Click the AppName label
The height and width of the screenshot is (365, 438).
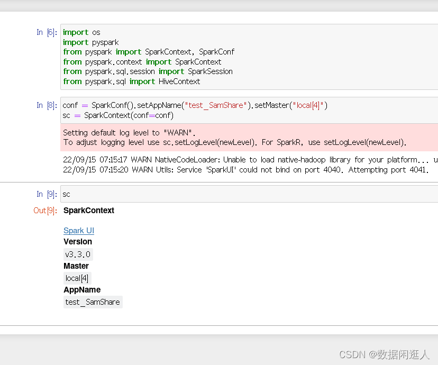pyautogui.click(x=82, y=289)
